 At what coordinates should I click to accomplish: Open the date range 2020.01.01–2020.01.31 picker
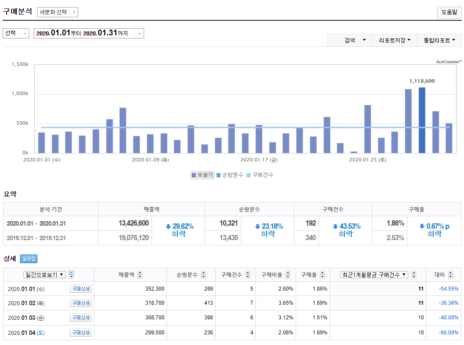(x=89, y=33)
